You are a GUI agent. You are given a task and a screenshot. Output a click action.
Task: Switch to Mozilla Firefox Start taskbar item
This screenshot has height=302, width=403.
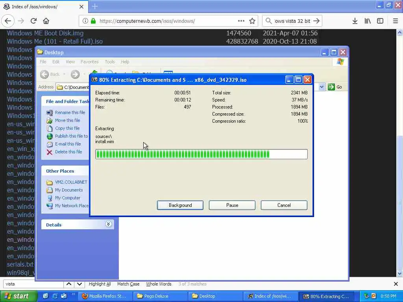point(105,296)
